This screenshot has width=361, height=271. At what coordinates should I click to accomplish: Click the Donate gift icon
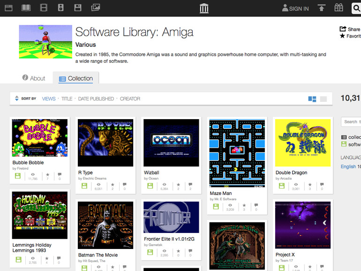338,8
